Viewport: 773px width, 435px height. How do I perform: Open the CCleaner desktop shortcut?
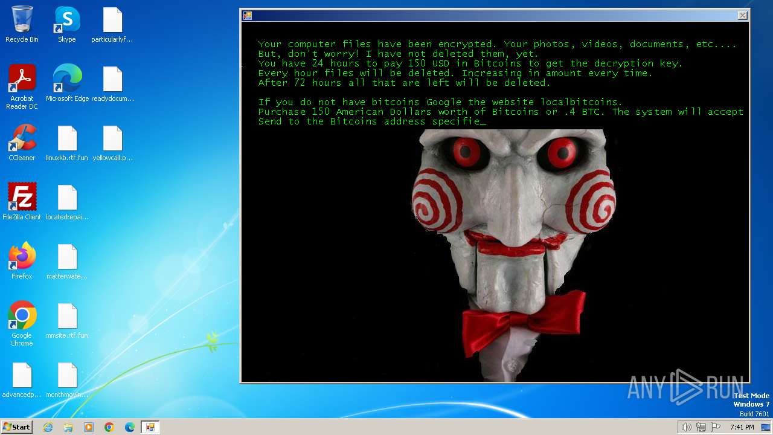coord(22,143)
